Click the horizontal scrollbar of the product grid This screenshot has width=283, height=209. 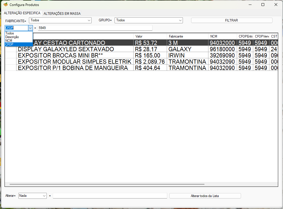point(107,184)
